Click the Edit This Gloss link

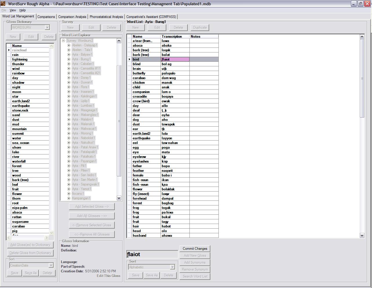click(108, 276)
